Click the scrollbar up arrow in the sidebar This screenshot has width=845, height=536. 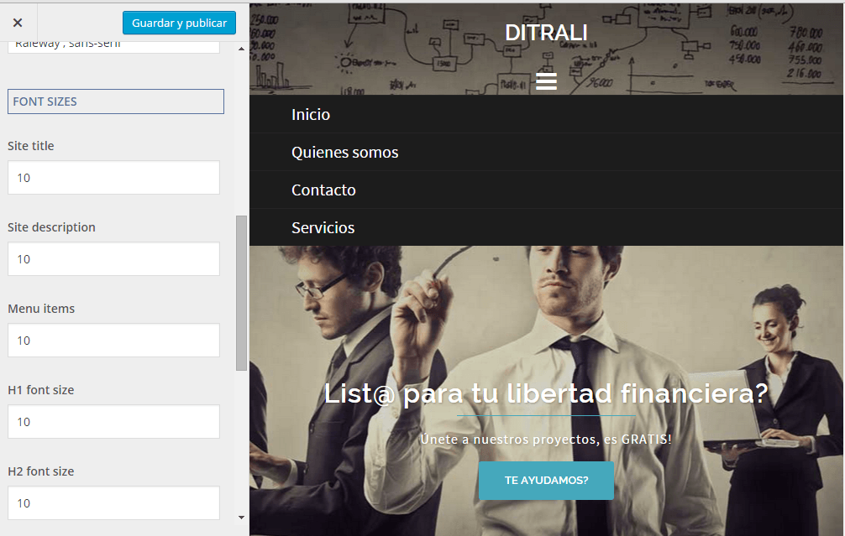[x=241, y=49]
